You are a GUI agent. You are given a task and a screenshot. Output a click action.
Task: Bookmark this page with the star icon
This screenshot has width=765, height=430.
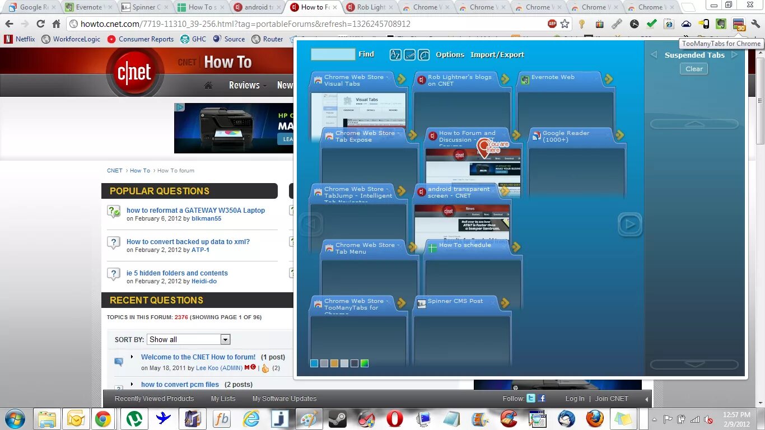[565, 24]
